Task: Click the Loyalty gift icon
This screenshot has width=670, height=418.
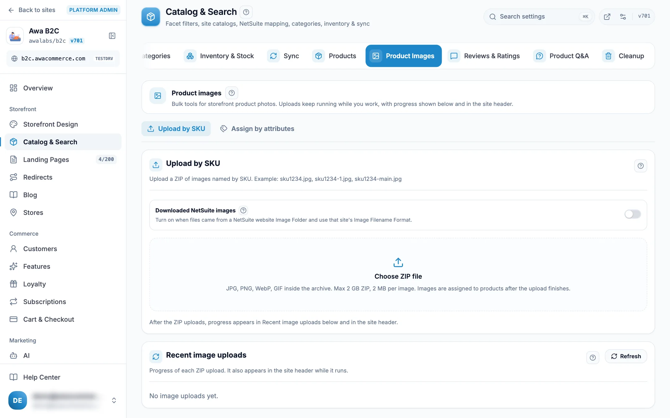Action: pyautogui.click(x=13, y=284)
